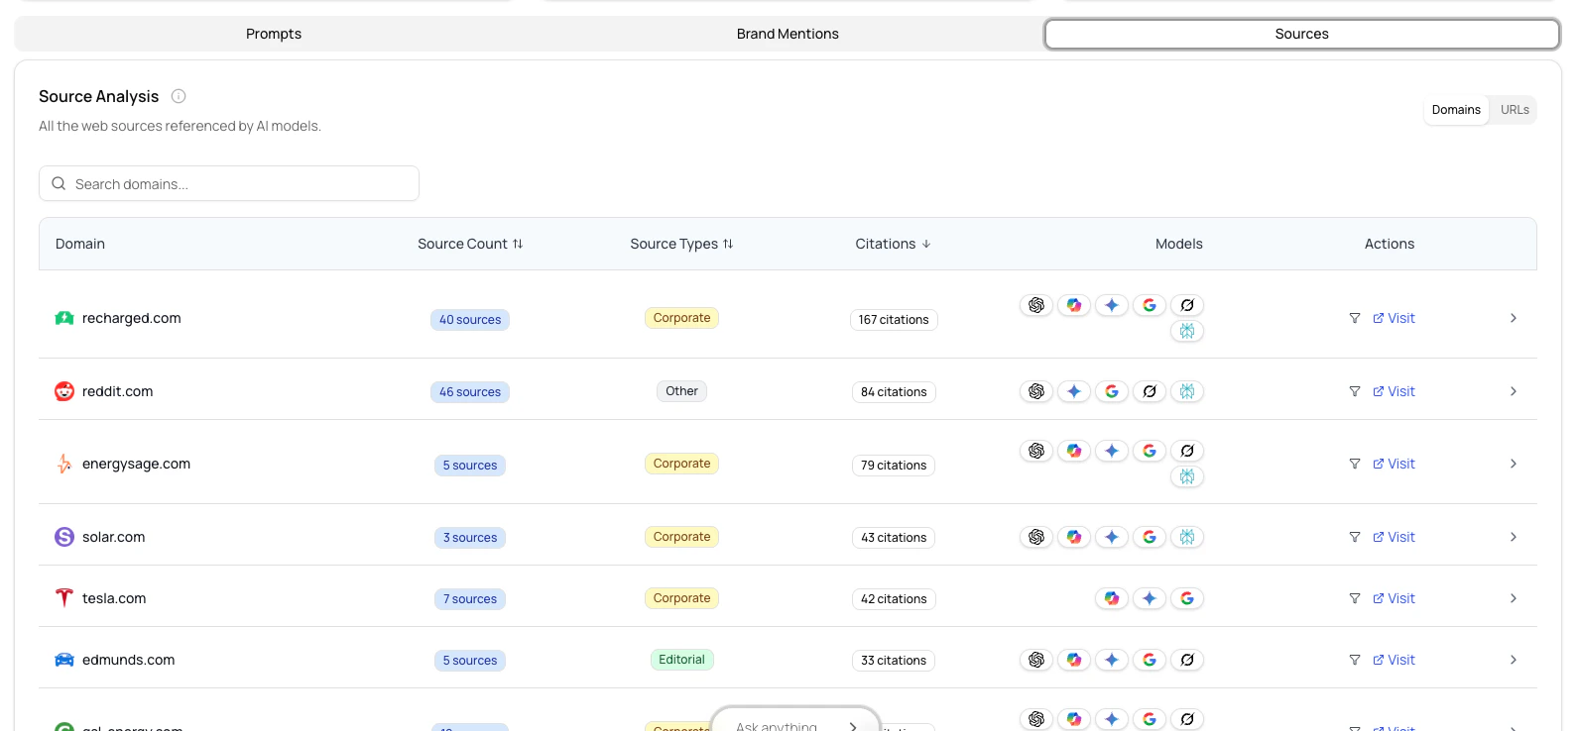Click the info icon beside Source Analysis

179,96
